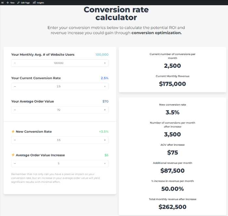The width and height of the screenshot is (228, 216).
Task: Decrease Monthly Website Users with minus
Action: 15,63
